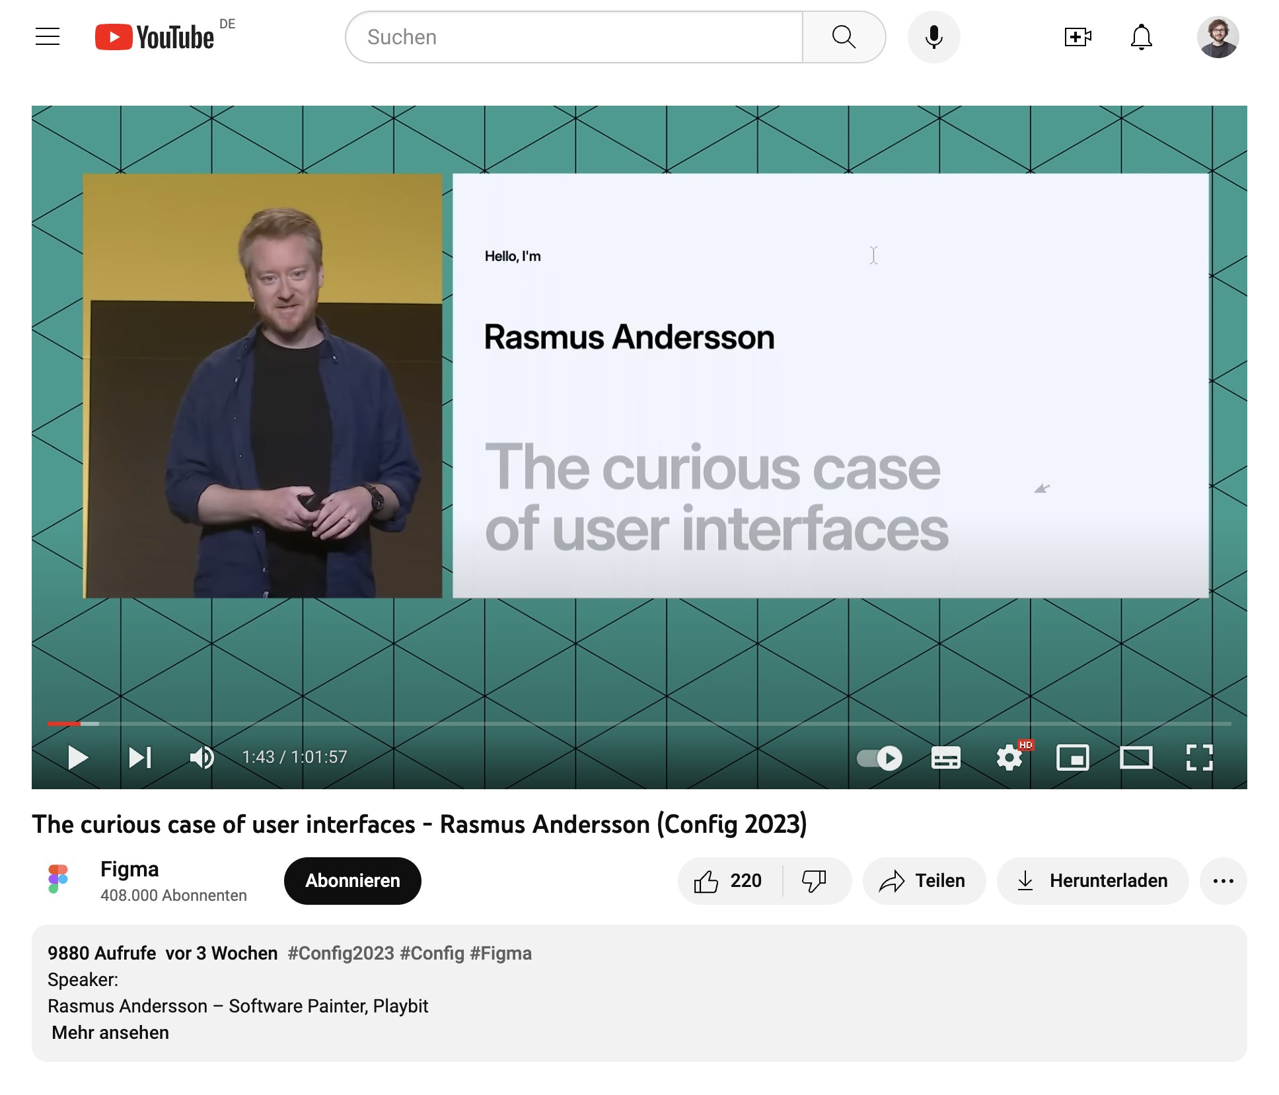Switch to theater mode view

tap(1136, 758)
